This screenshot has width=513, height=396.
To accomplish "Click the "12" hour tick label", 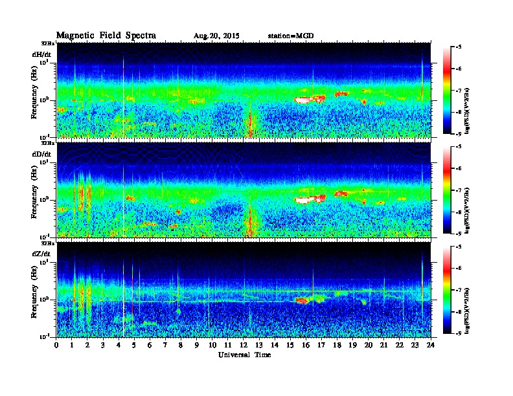I will point(244,346).
